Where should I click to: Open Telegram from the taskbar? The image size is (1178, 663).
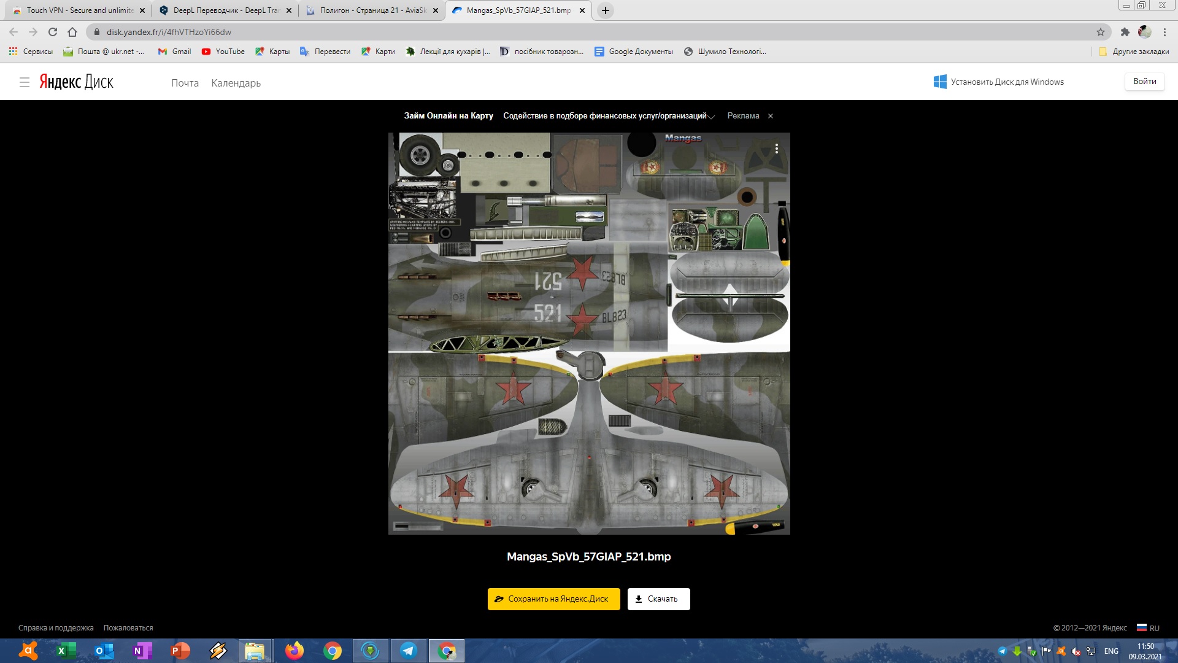tap(409, 651)
